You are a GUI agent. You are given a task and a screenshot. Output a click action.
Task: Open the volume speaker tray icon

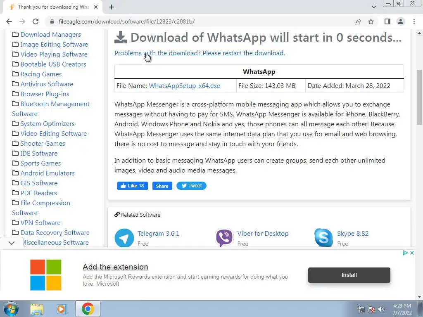coord(381,309)
